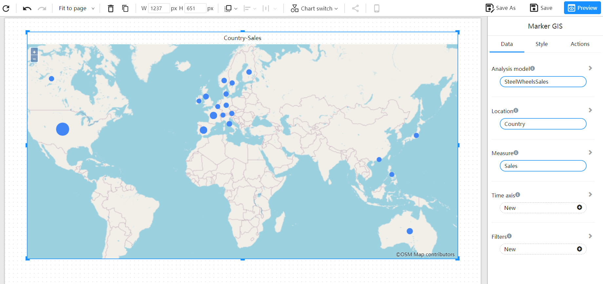Screen dimensions: 603x284
Task: Select the SteelWheelsSales model field
Action: (x=543, y=82)
